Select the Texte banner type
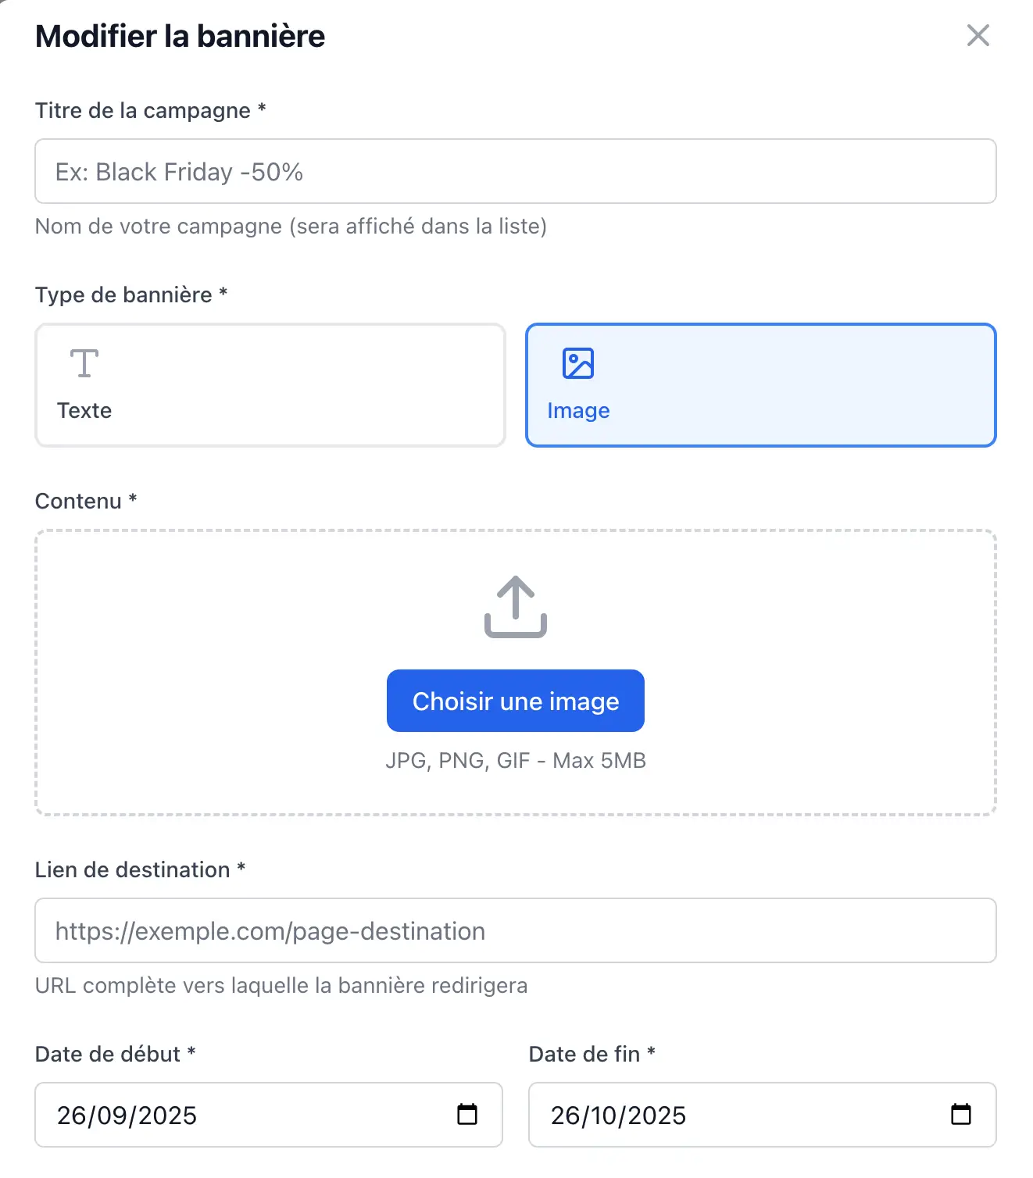 point(270,385)
